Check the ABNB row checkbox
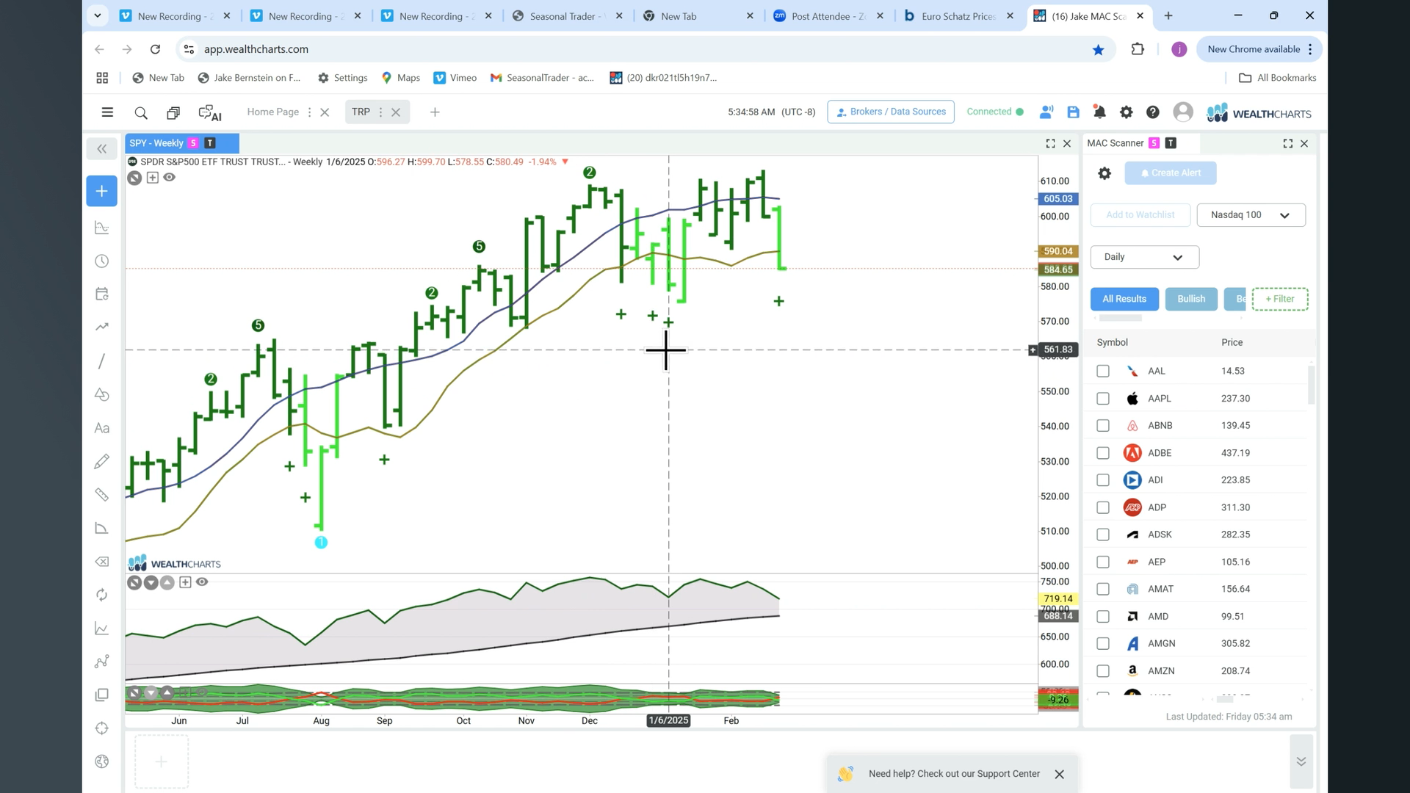The height and width of the screenshot is (793, 1410). tap(1103, 426)
